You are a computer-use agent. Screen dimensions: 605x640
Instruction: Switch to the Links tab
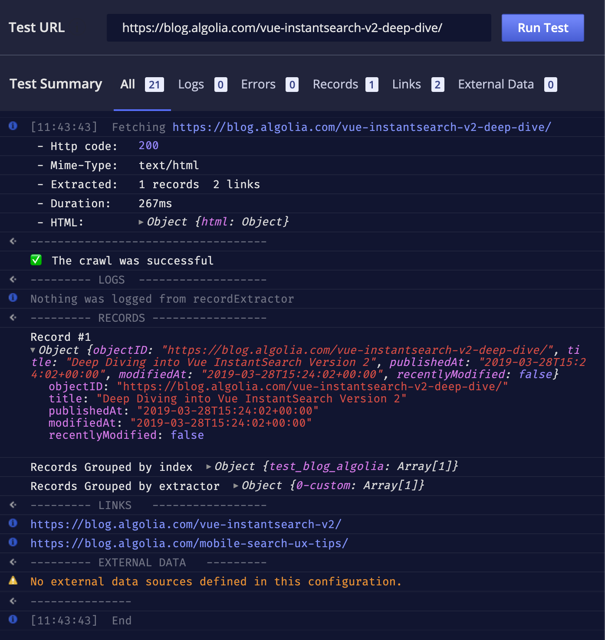[x=406, y=84]
